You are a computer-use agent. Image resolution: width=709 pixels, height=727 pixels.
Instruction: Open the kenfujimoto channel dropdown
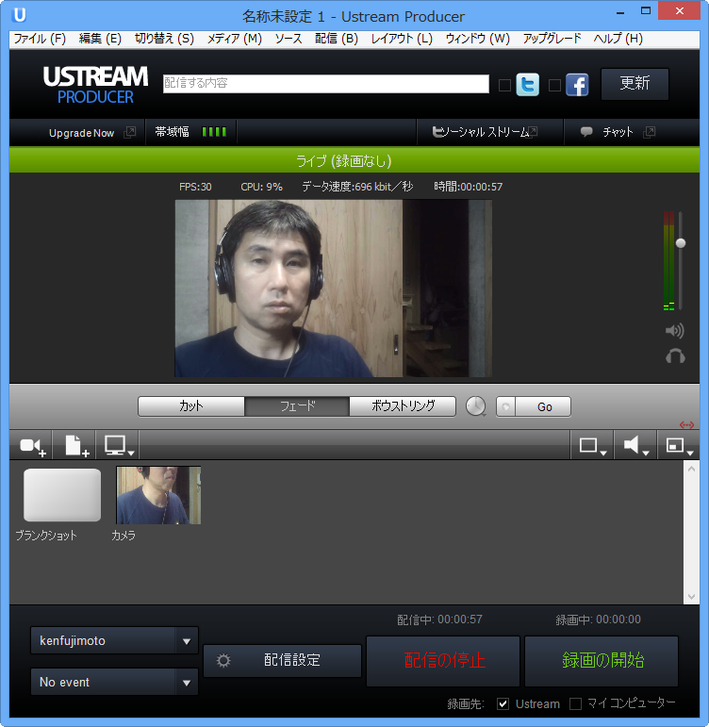114,640
